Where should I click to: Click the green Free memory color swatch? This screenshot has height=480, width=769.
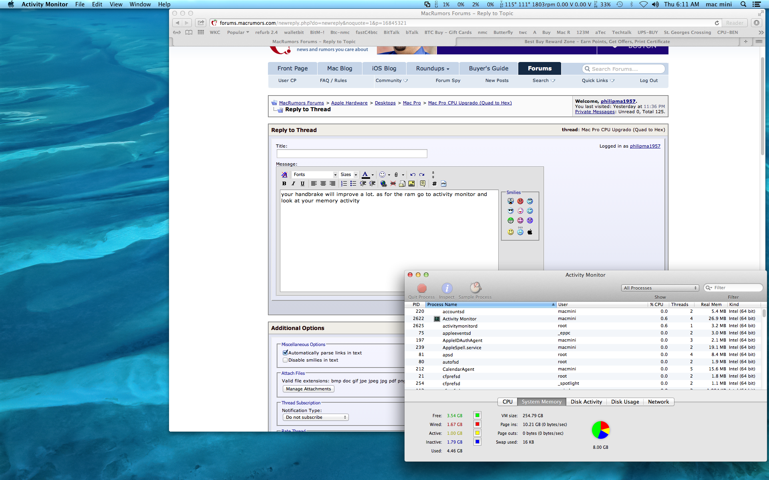pos(477,415)
